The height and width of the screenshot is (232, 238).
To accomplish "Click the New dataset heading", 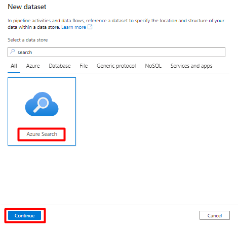I will pyautogui.click(x=27, y=7).
